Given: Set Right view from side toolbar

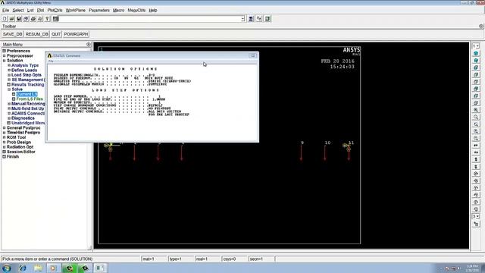Looking at the screenshot, I should 476,74.
